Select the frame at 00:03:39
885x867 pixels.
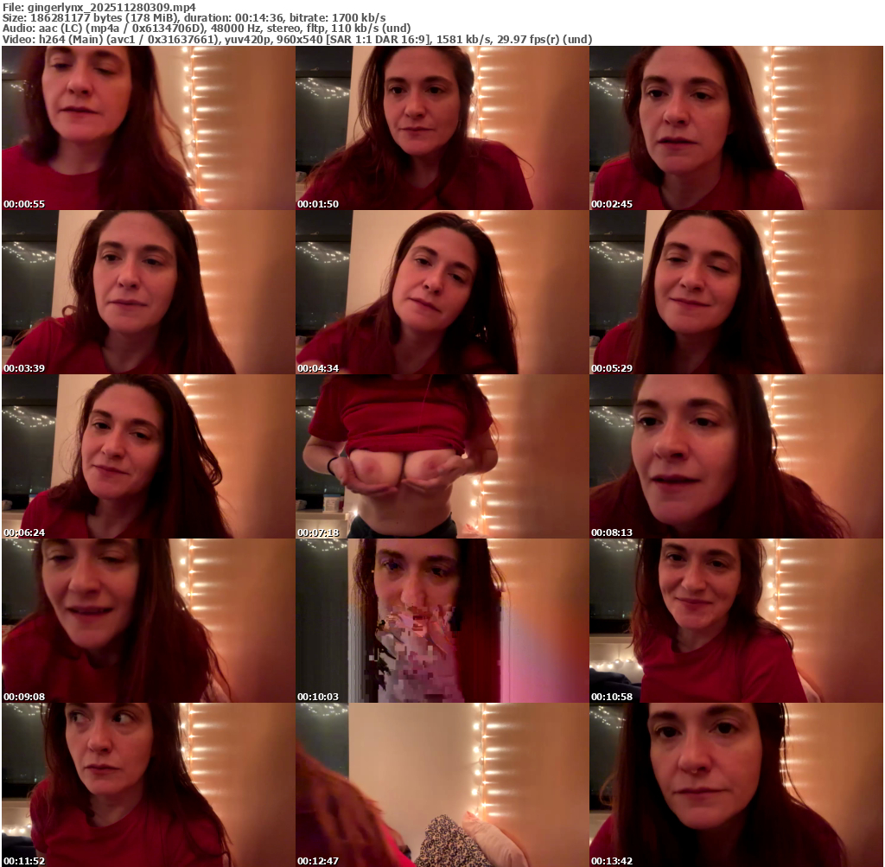tap(148, 292)
